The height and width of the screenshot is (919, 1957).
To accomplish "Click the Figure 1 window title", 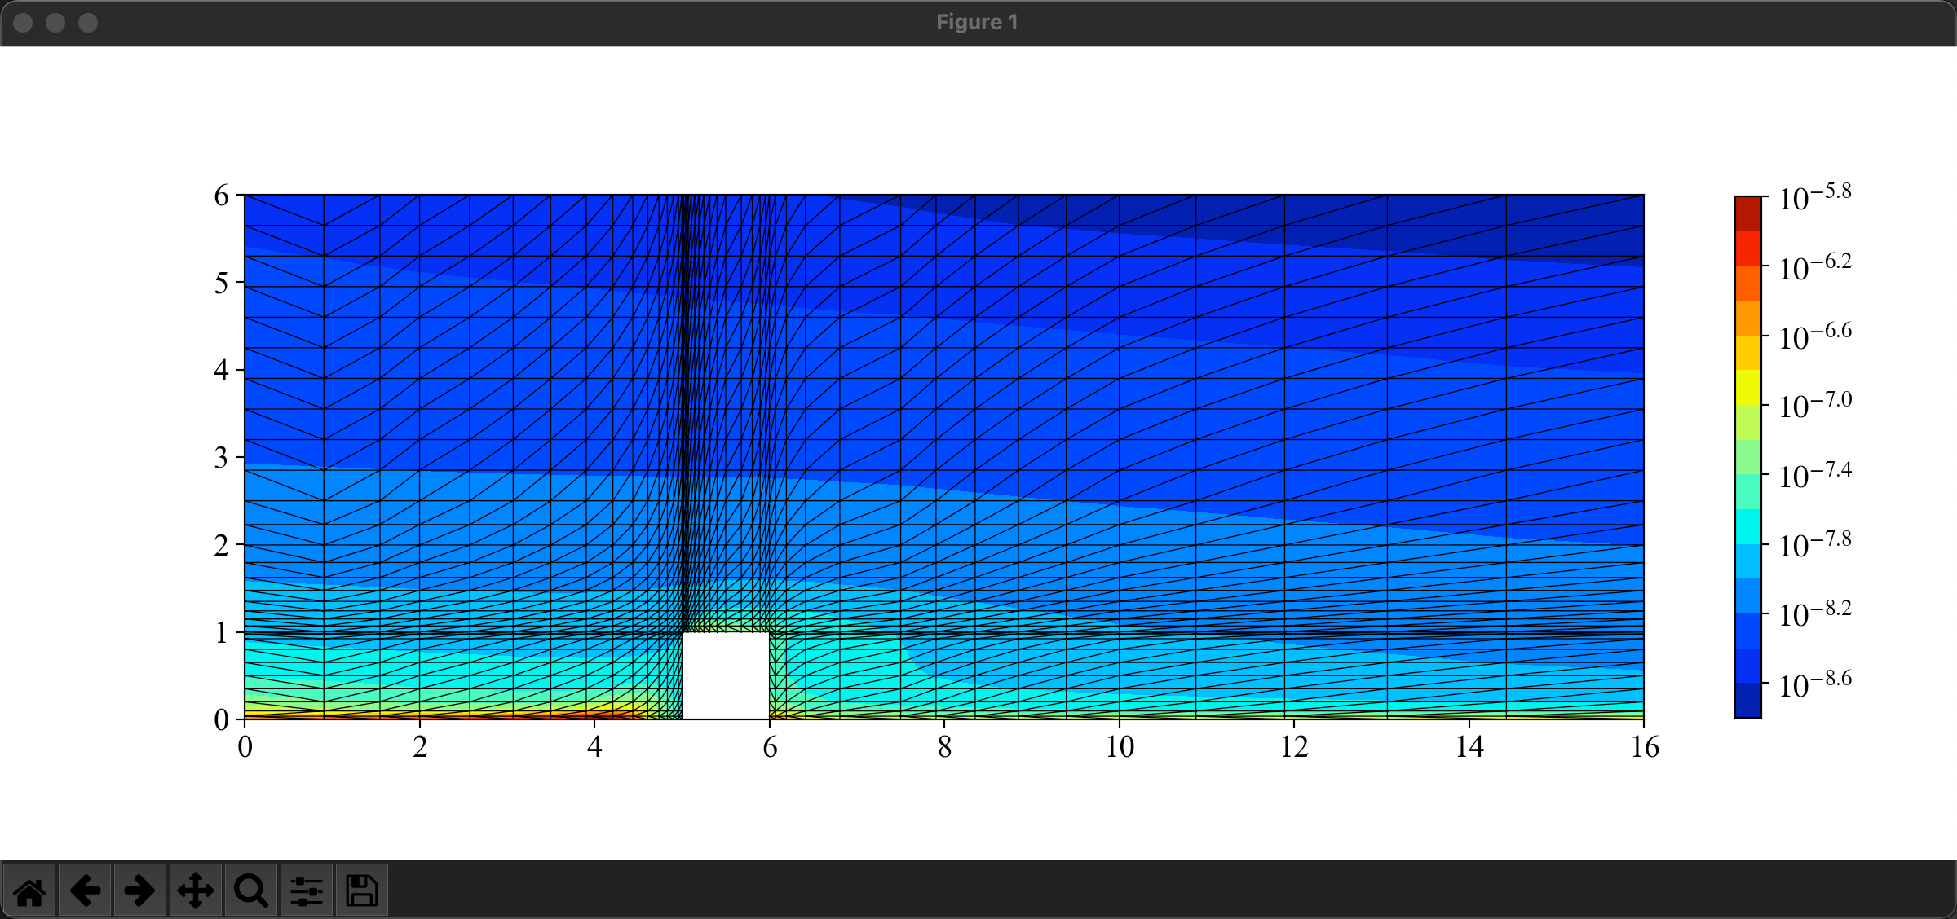I will tap(977, 22).
